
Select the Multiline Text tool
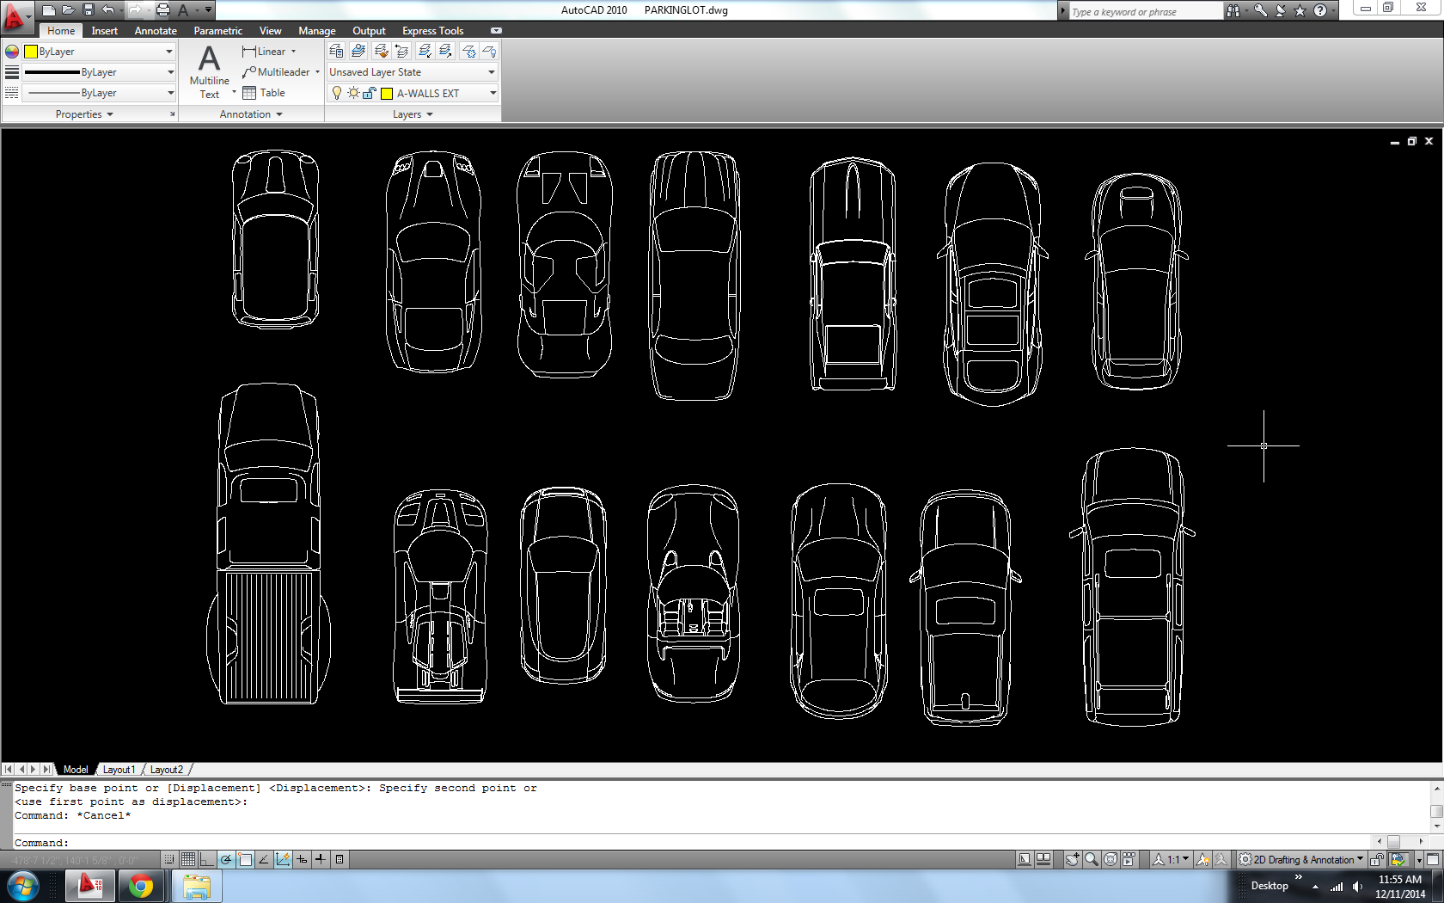(x=209, y=71)
